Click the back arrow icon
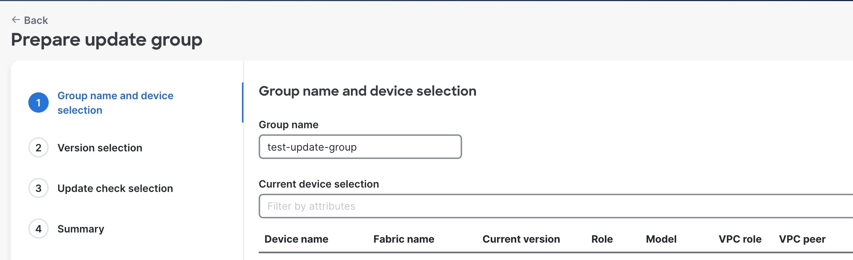 15,20
